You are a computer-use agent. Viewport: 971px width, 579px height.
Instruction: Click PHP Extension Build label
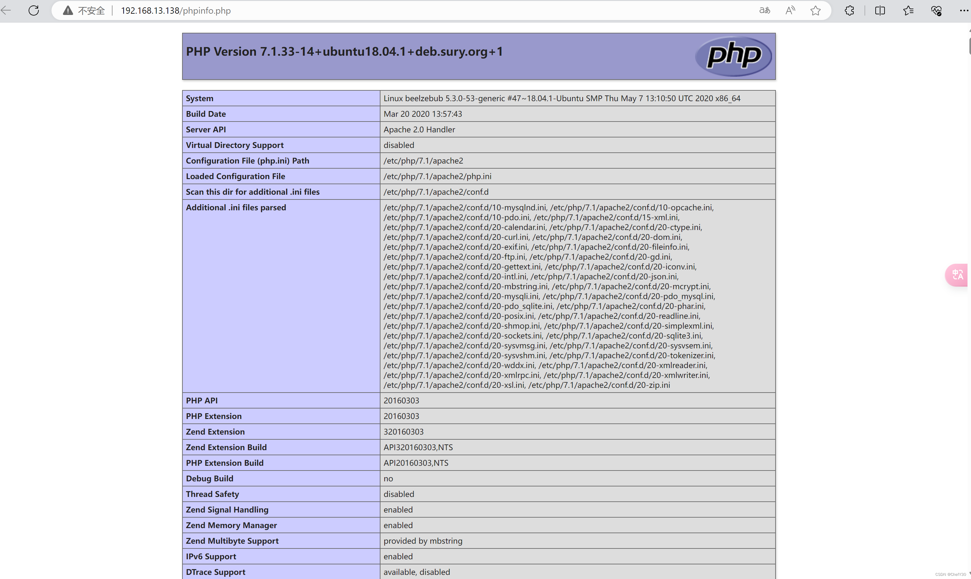pyautogui.click(x=224, y=463)
